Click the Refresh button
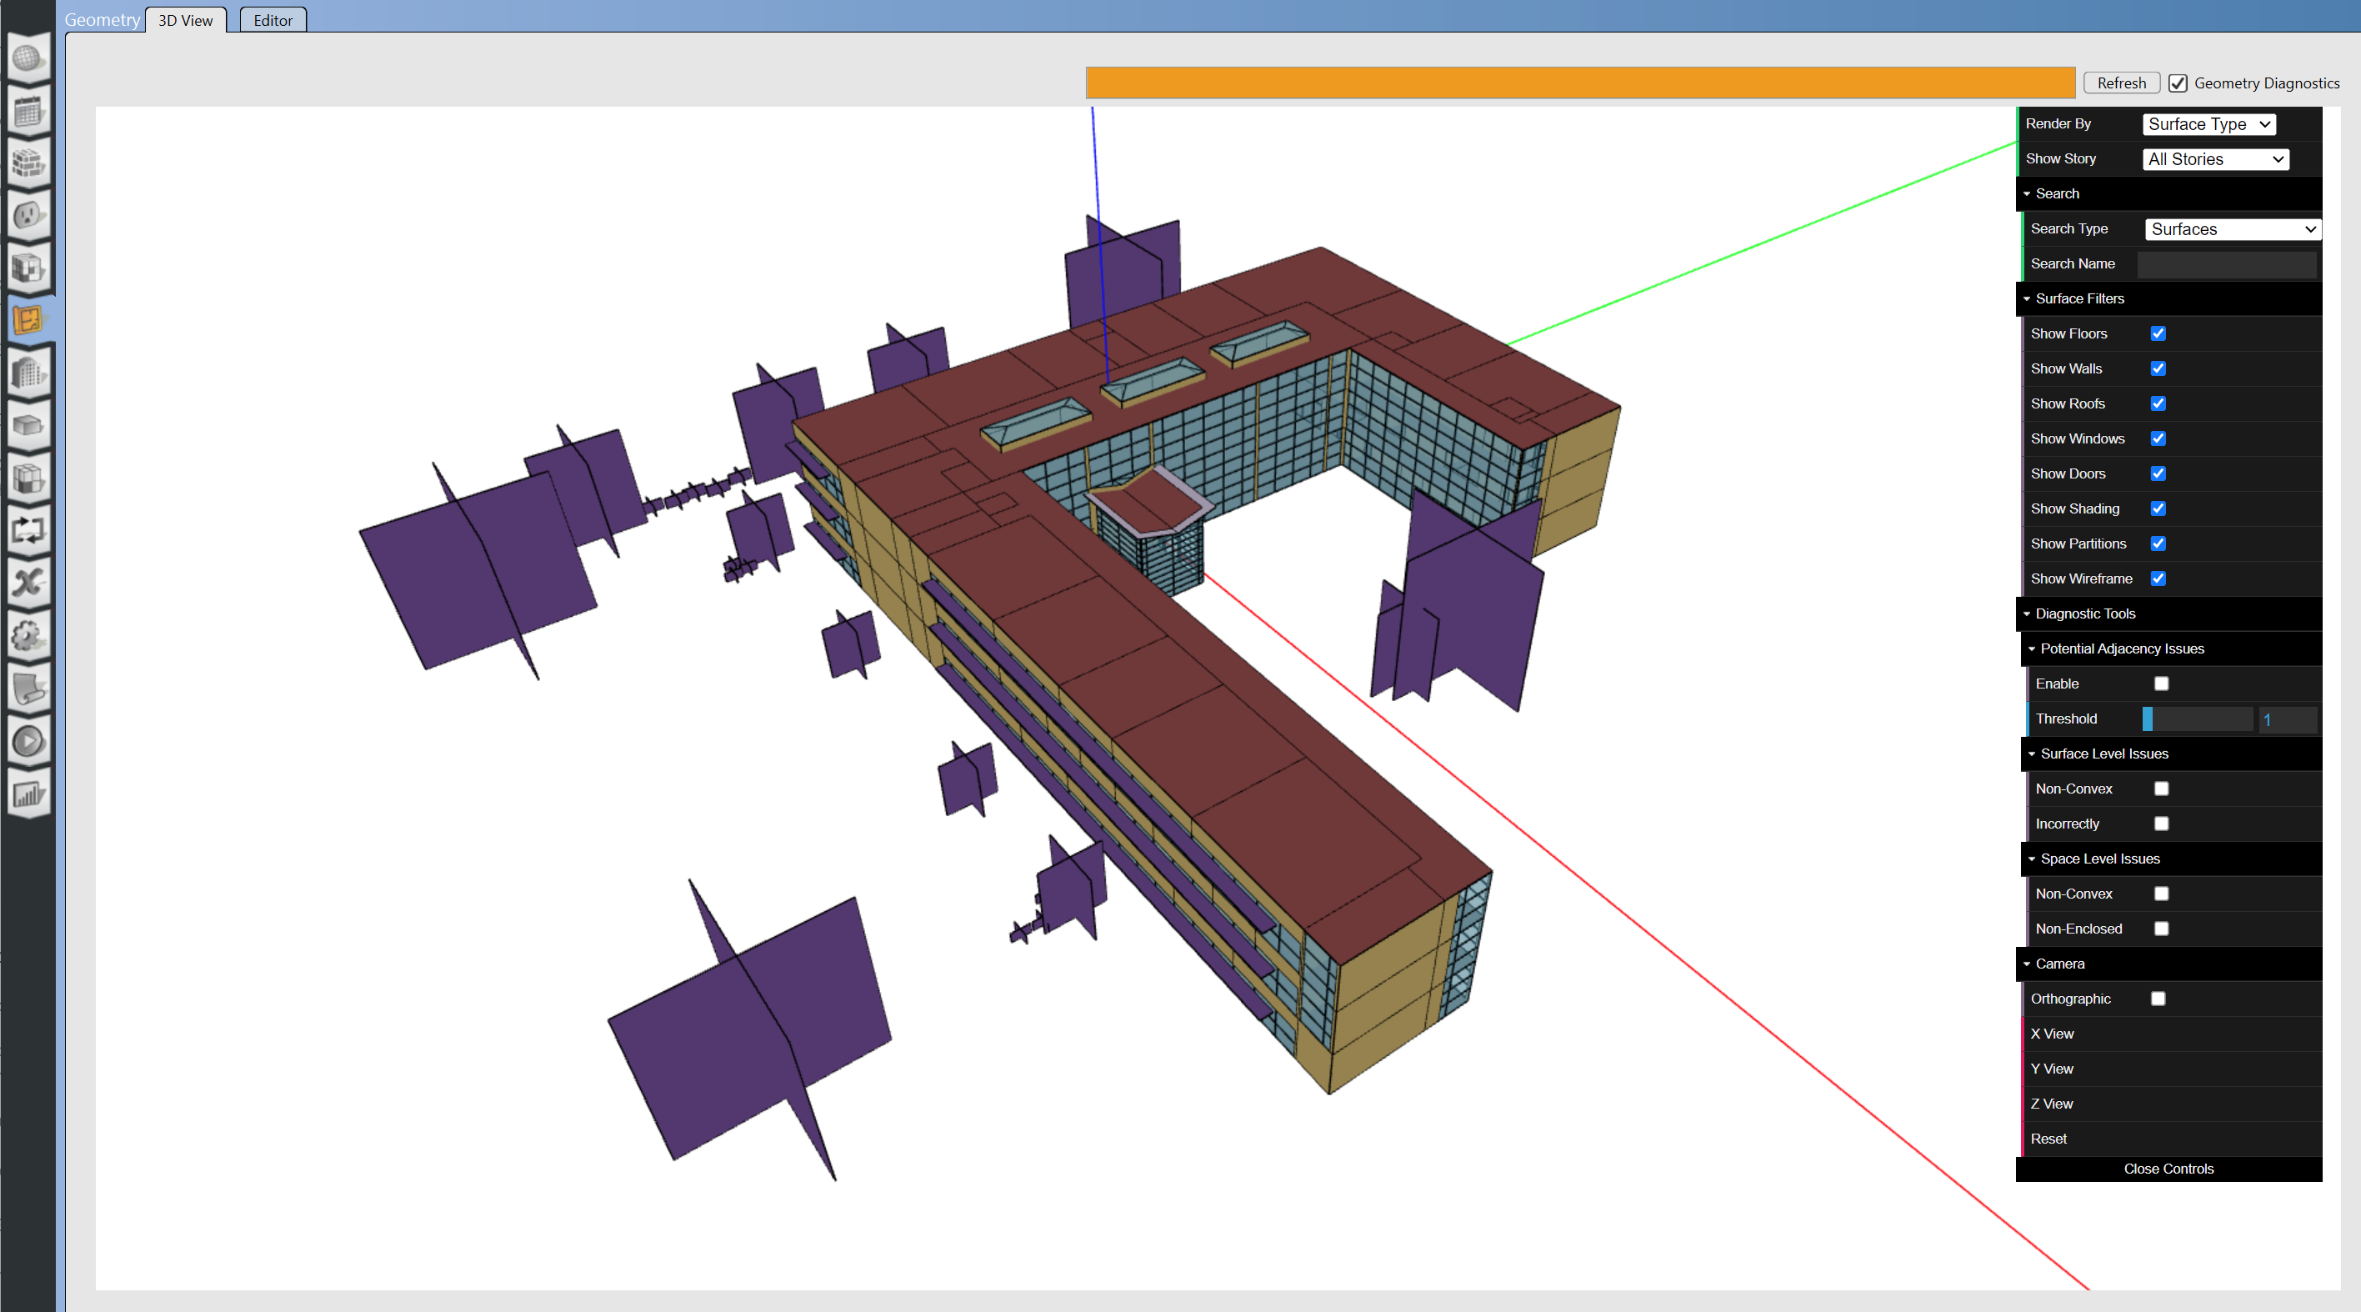The width and height of the screenshot is (2361, 1312). coord(2121,83)
